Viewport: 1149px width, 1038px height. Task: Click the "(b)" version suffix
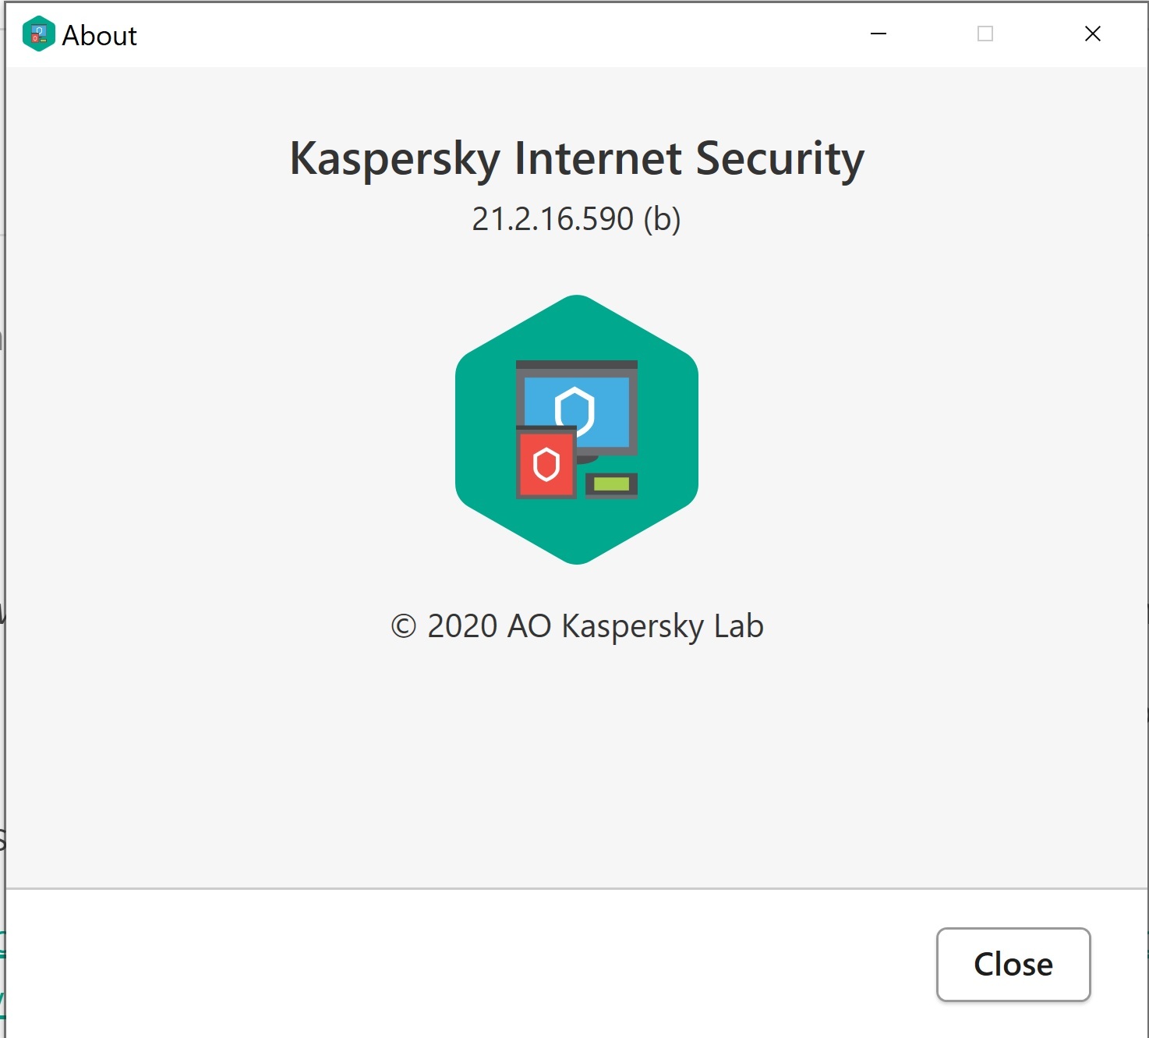point(662,219)
